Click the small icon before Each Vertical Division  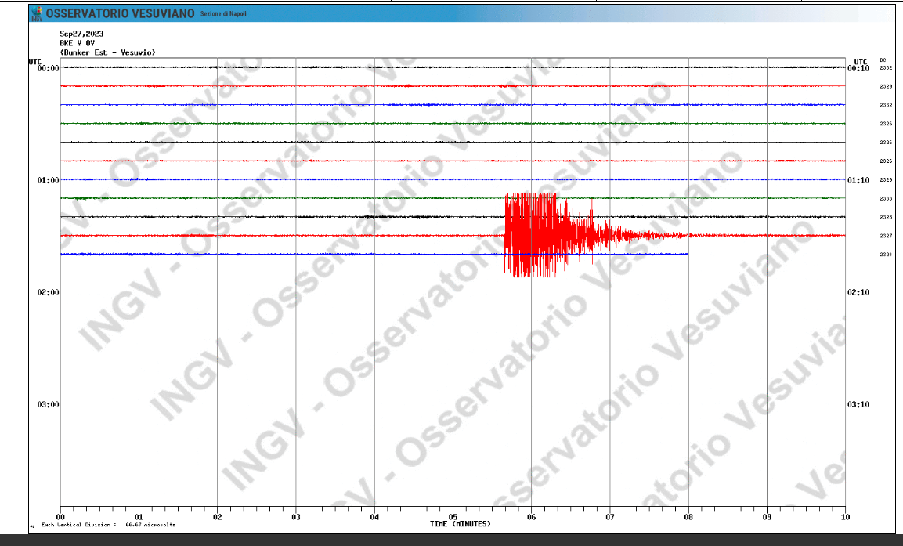tap(32, 526)
